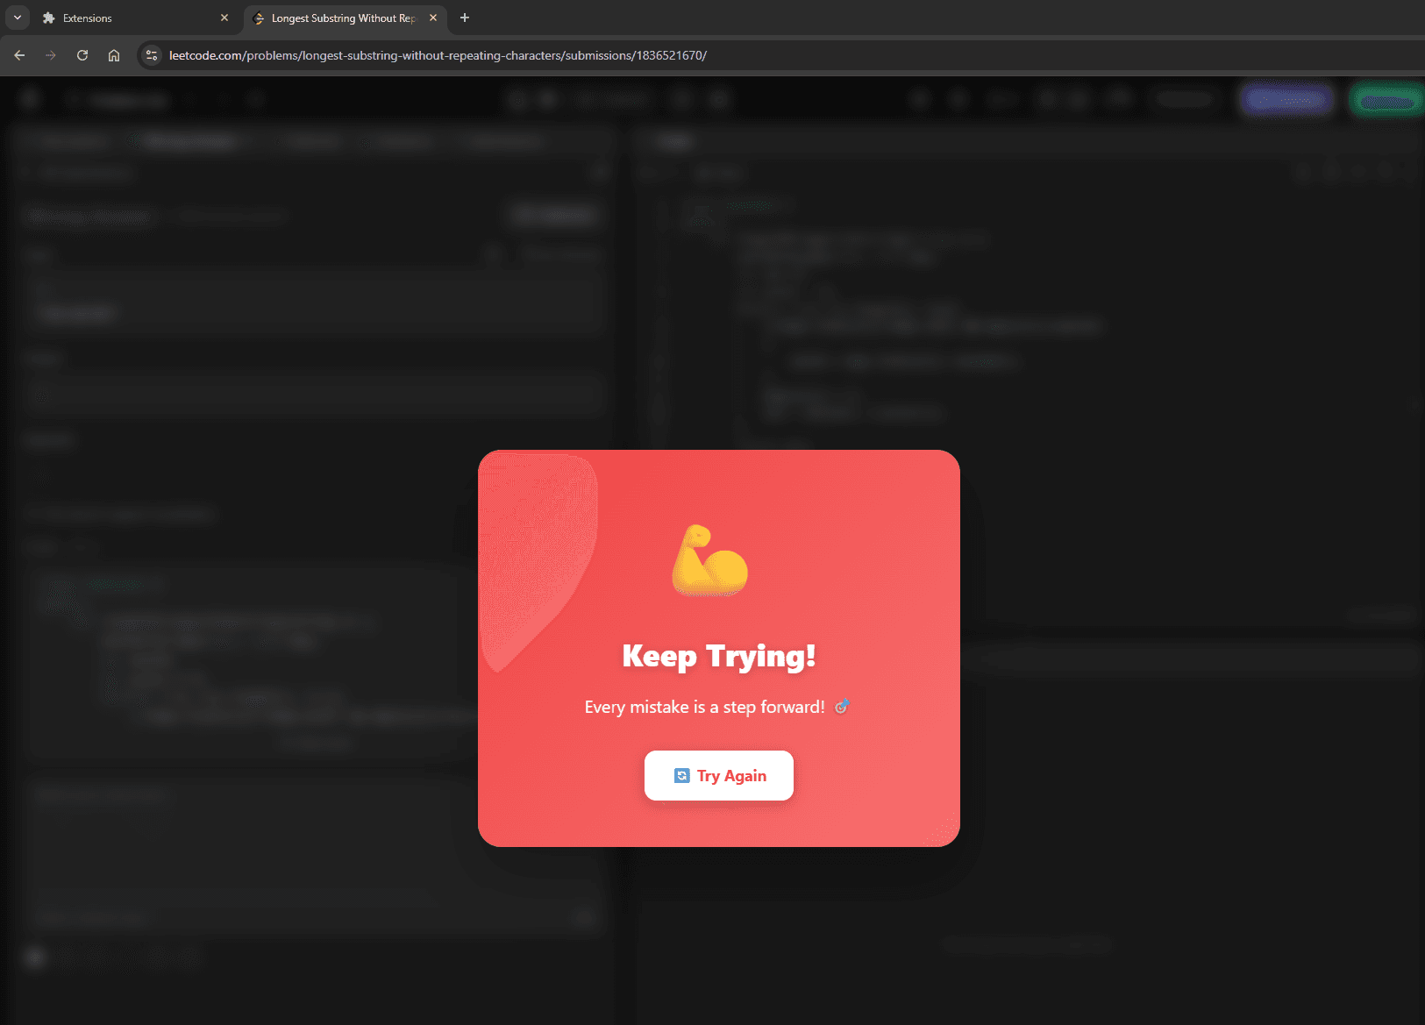Screen dimensions: 1425x1025
Task: View site information for leetcode.com
Action: coord(152,55)
